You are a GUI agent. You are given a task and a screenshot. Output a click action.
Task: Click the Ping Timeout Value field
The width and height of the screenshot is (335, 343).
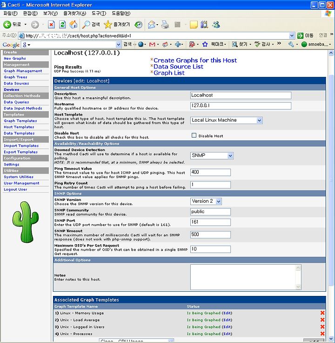[210, 172]
